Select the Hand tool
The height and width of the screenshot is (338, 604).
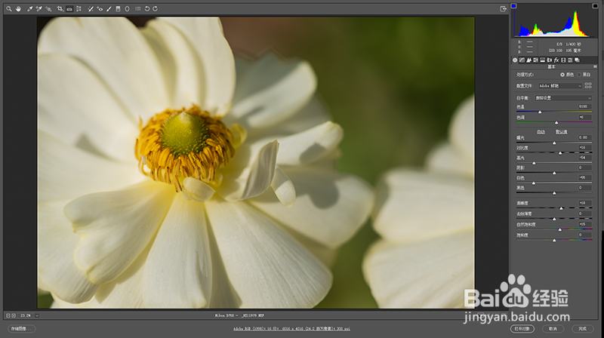click(18, 9)
